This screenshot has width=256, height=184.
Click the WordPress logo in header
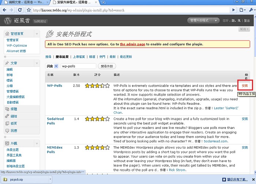[x=8, y=21]
